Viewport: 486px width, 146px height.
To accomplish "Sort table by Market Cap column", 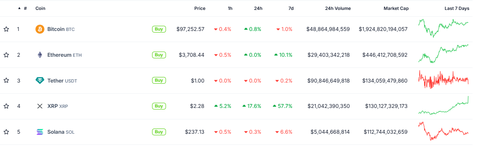I will point(396,8).
